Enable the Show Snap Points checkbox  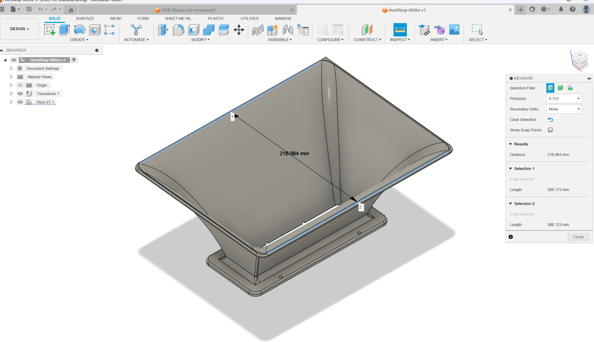tap(550, 130)
